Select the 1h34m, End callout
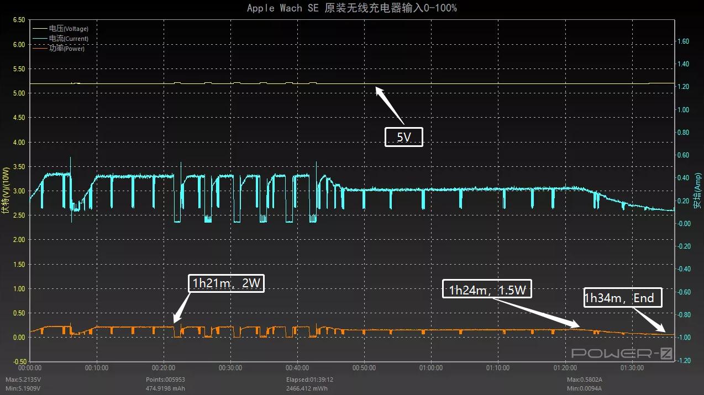This screenshot has width=704, height=395. click(623, 297)
